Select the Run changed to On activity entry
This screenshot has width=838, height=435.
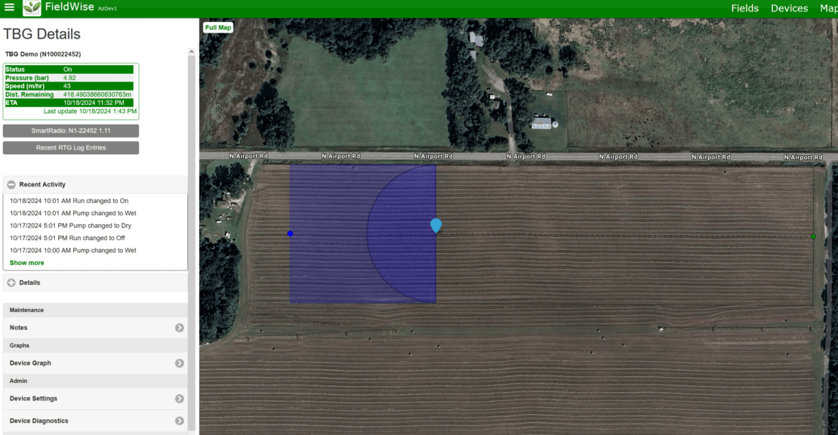click(x=69, y=201)
